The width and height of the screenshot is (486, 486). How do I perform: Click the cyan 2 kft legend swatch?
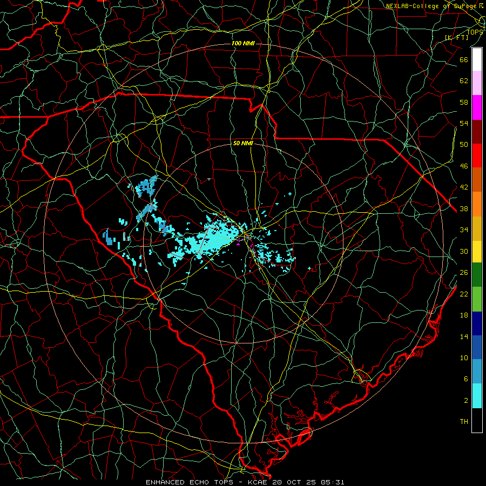click(477, 396)
